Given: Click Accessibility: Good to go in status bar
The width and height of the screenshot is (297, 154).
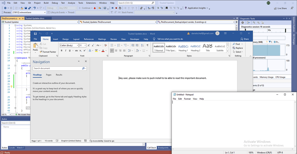Looking at the screenshot, I should click(102, 141).
